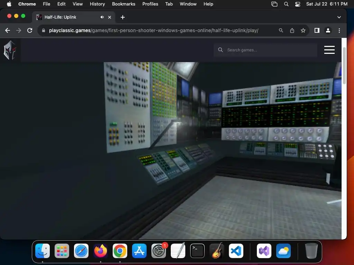Click the magnifier icon in the Search games box
The width and height of the screenshot is (354, 265).
(220, 50)
